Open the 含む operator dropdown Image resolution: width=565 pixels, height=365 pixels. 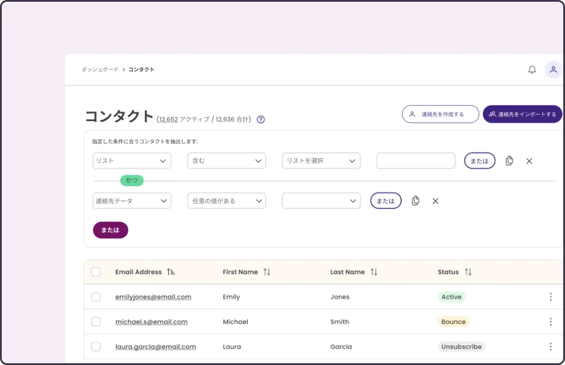[226, 160]
